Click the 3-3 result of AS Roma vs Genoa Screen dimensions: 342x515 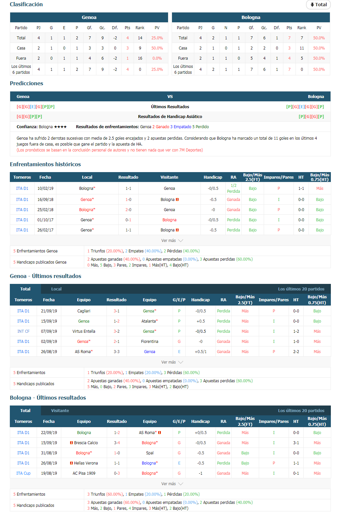point(117,351)
